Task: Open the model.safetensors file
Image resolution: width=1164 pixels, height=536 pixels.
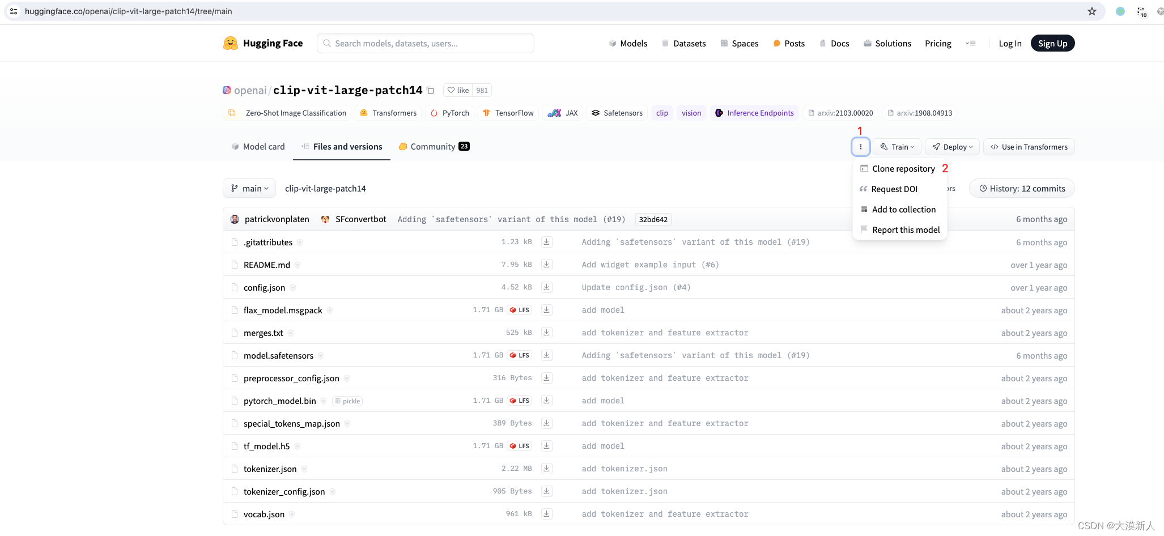Action: pos(278,356)
